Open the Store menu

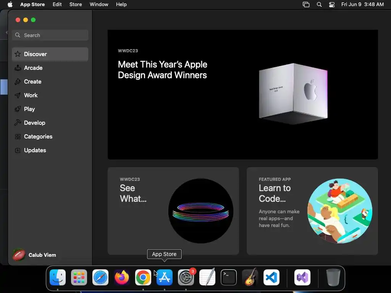coord(76,4)
